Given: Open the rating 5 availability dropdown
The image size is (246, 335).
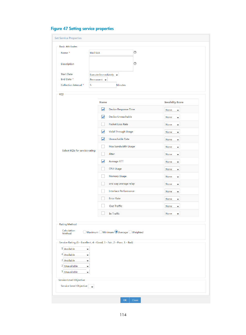Looking at the screenshot, I should point(77,249).
